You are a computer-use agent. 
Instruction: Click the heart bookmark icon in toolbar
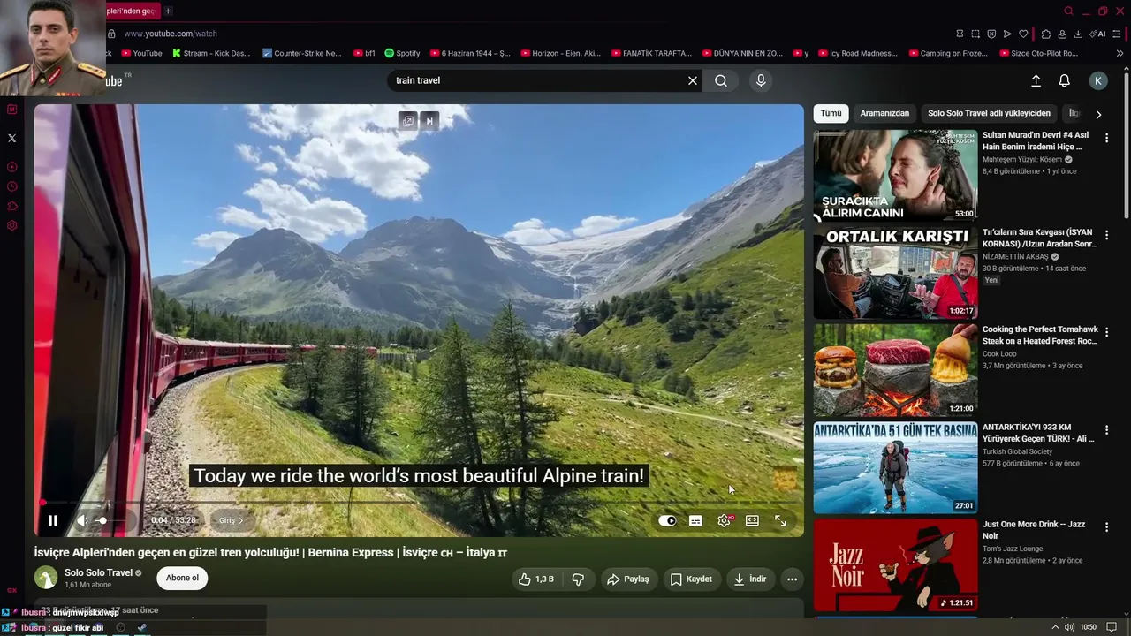[1023, 34]
